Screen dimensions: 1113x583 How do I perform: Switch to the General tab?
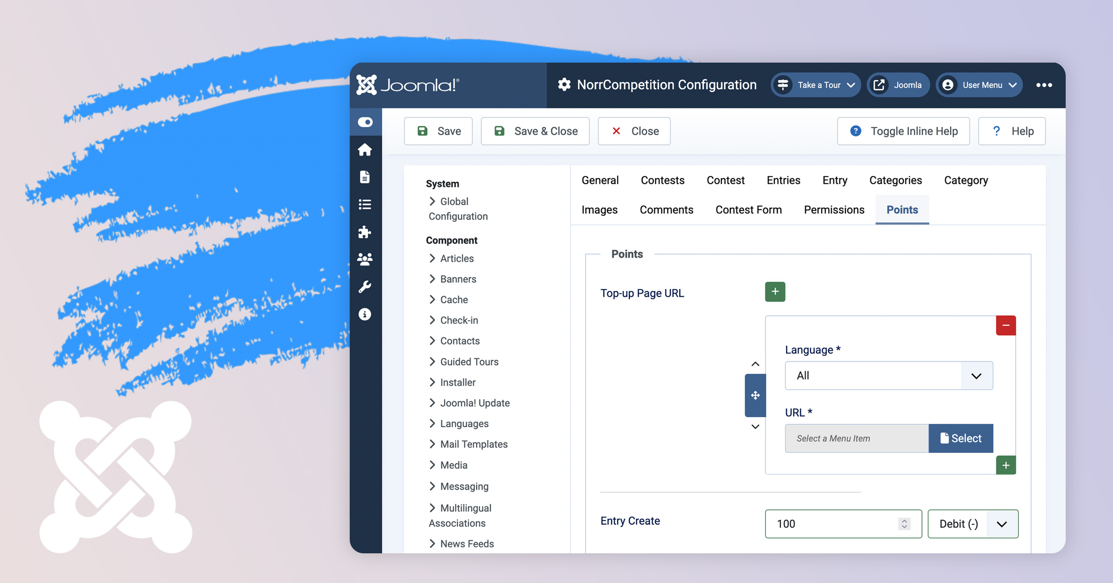click(x=600, y=180)
